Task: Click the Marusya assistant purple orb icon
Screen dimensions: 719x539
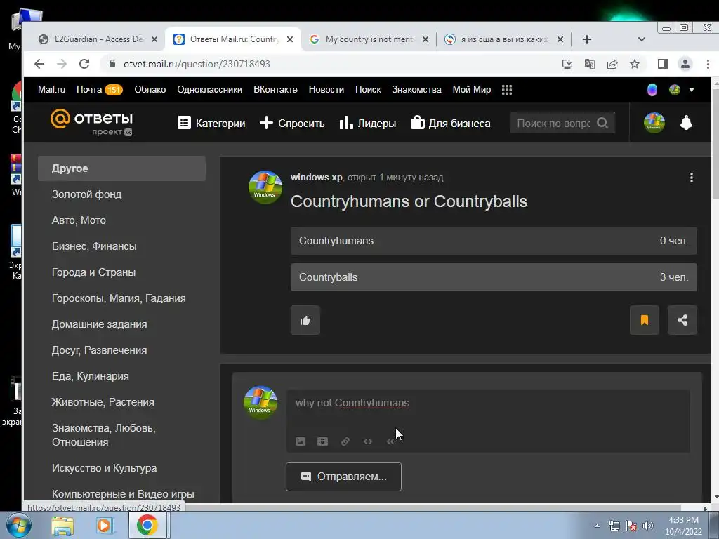Action: (652, 89)
